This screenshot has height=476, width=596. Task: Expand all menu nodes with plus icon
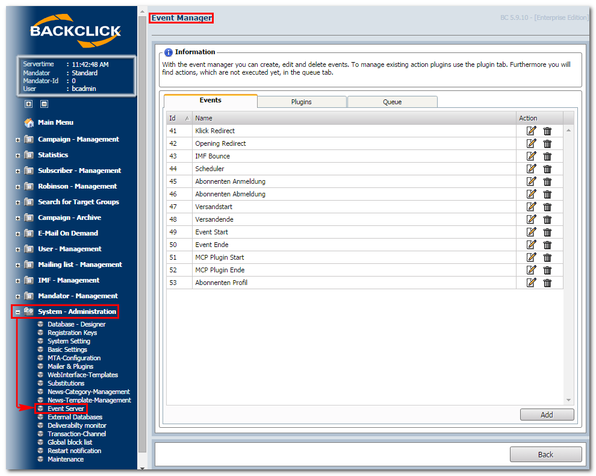click(x=28, y=104)
